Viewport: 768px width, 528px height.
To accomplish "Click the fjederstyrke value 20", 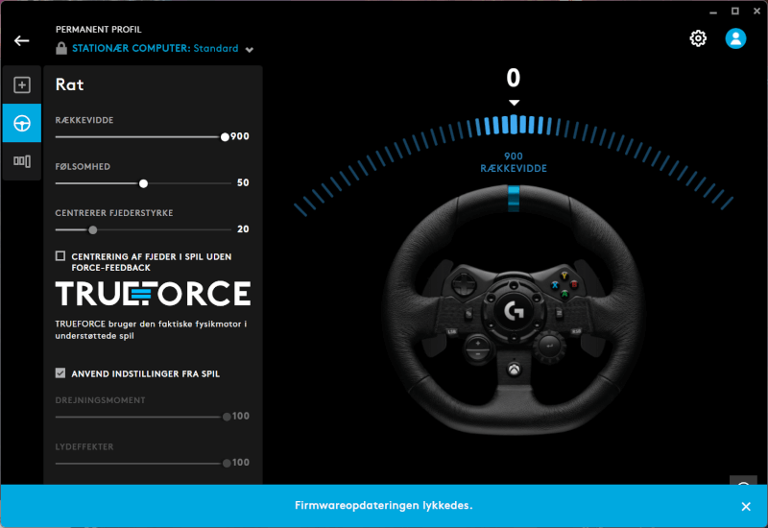I will [243, 229].
